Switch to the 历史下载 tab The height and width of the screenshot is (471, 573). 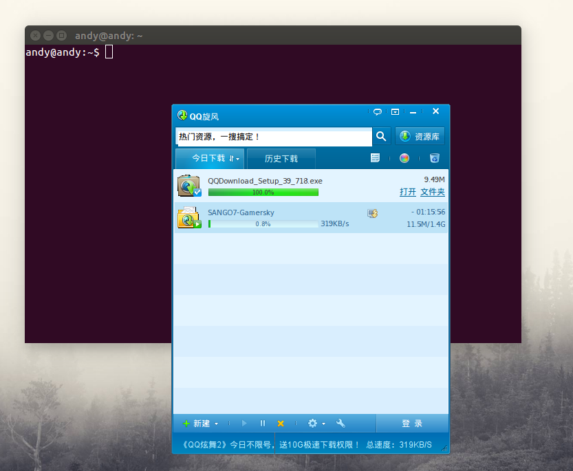click(x=281, y=159)
